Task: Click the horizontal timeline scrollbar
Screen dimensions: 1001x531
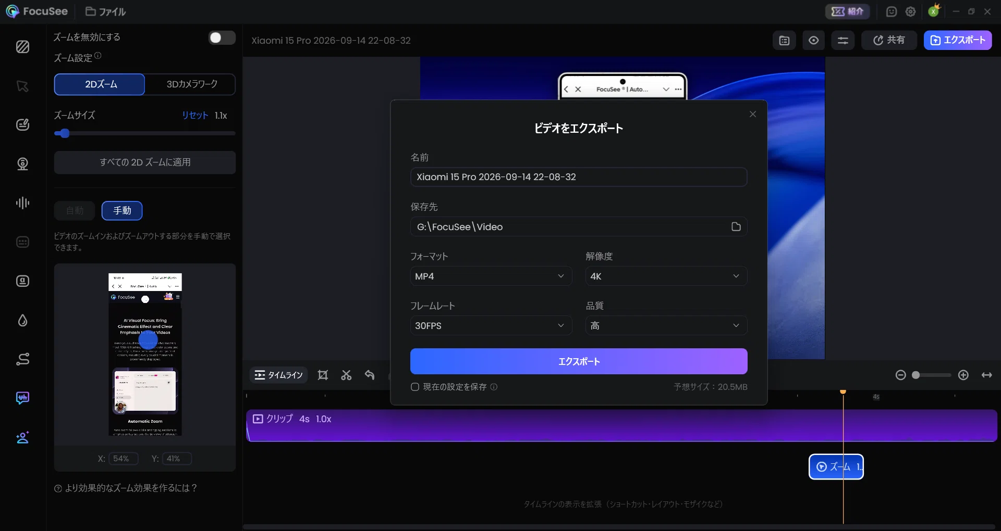Action: pyautogui.click(x=619, y=527)
